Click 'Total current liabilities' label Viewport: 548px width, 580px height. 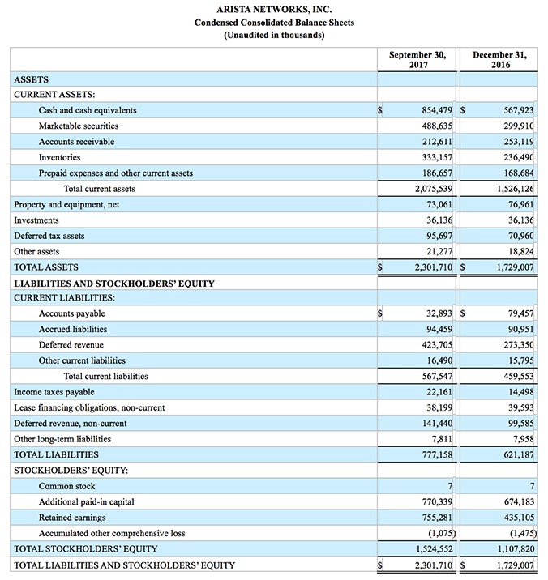[105, 376]
